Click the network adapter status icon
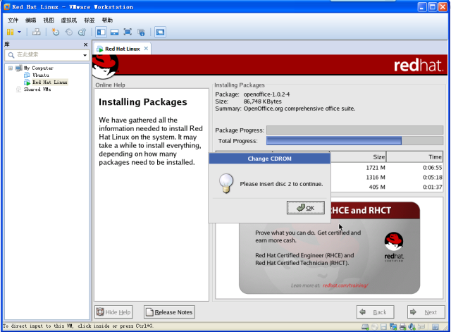 393,327
